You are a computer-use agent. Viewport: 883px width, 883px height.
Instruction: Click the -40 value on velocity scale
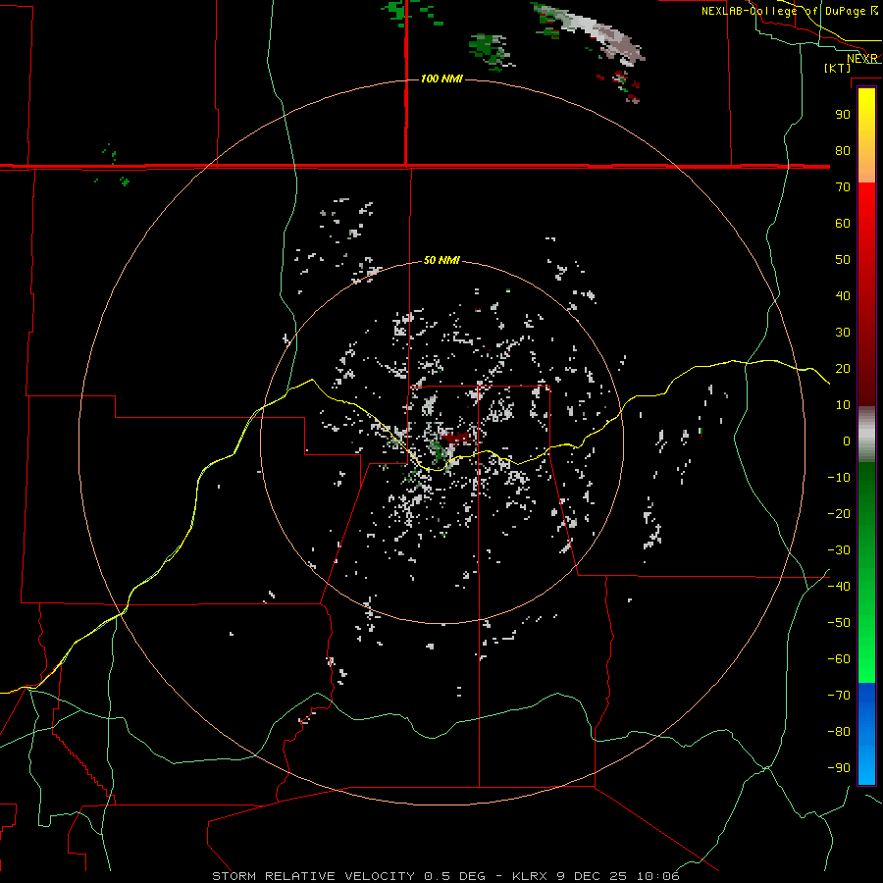click(x=839, y=587)
